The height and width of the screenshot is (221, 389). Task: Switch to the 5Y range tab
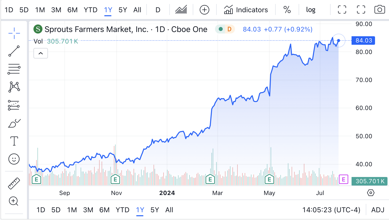[123, 9]
